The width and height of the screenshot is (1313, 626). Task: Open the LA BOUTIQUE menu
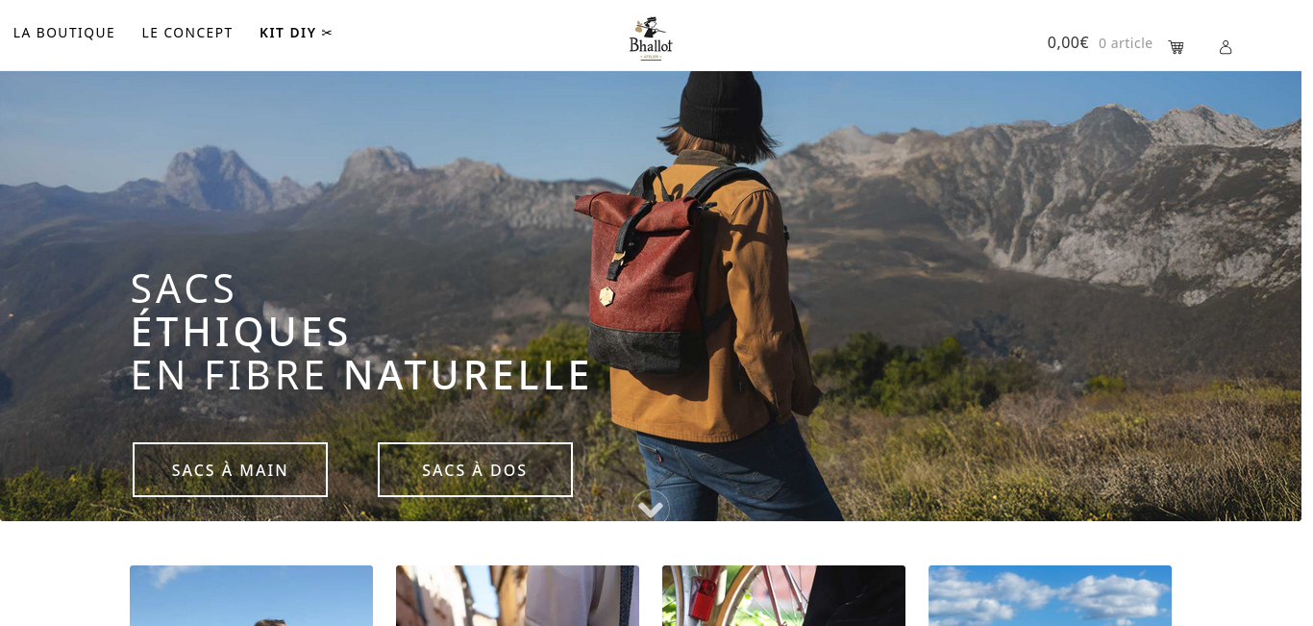click(x=64, y=33)
